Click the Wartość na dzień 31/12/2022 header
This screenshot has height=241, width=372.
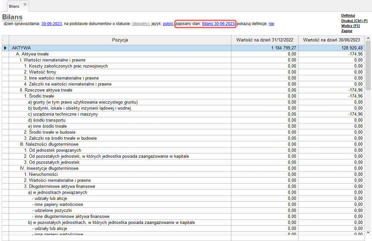[x=264, y=40]
